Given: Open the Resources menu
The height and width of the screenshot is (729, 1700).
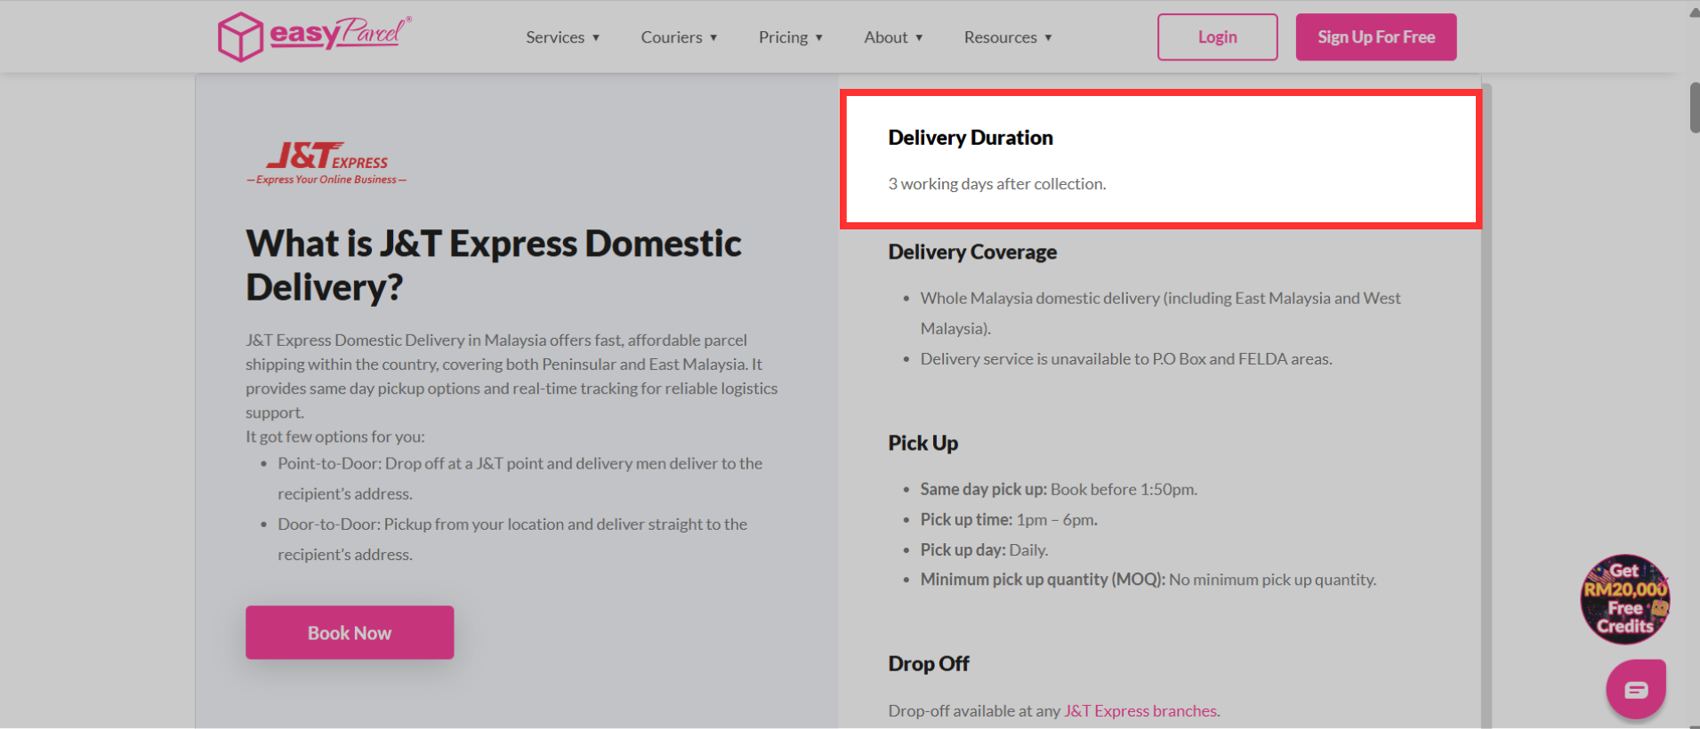Looking at the screenshot, I should pyautogui.click(x=1008, y=37).
